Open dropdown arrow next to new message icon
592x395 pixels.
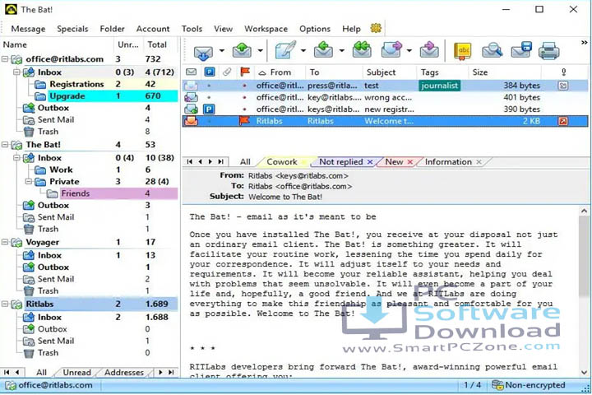[x=303, y=51]
